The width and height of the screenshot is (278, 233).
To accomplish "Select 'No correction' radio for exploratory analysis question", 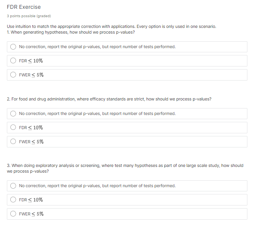I will pyautogui.click(x=13, y=186).
